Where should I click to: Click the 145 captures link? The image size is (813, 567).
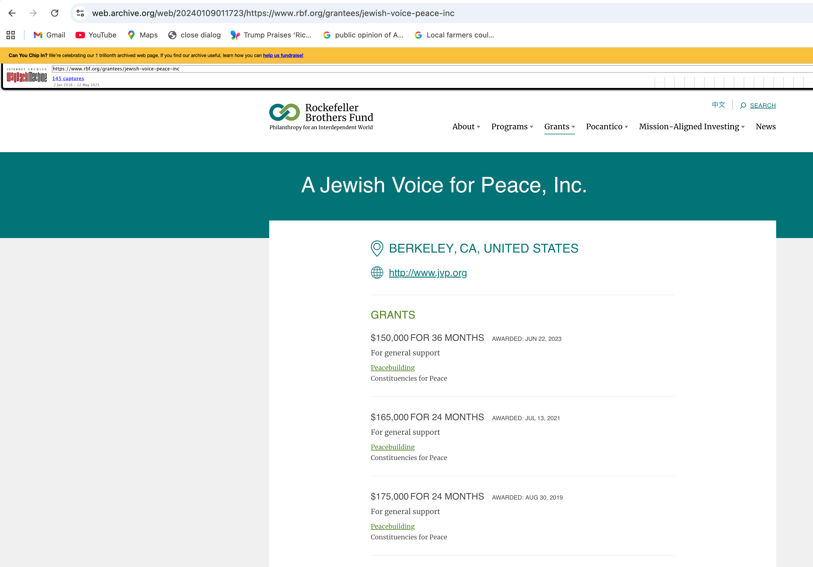coord(68,78)
